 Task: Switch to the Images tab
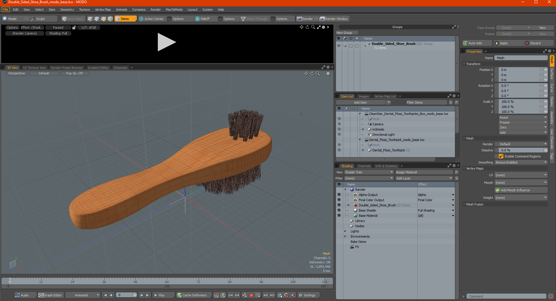coord(363,96)
